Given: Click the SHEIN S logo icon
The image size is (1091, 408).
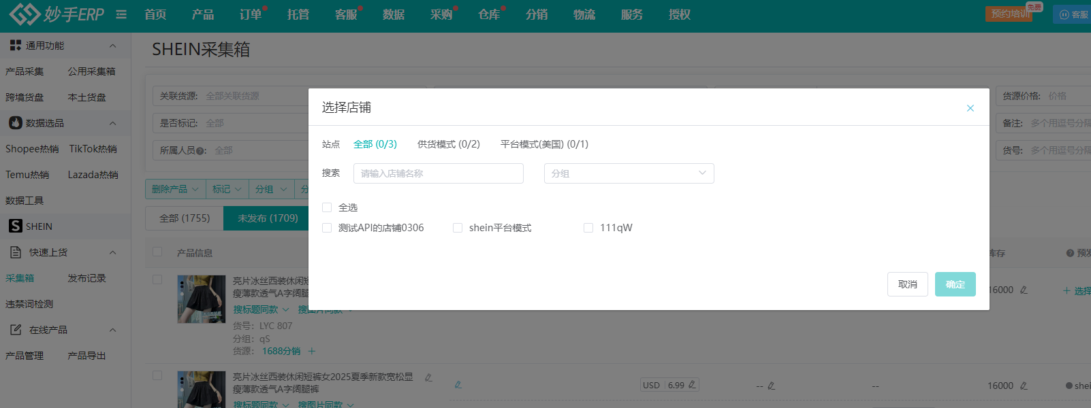Looking at the screenshot, I should [x=16, y=226].
